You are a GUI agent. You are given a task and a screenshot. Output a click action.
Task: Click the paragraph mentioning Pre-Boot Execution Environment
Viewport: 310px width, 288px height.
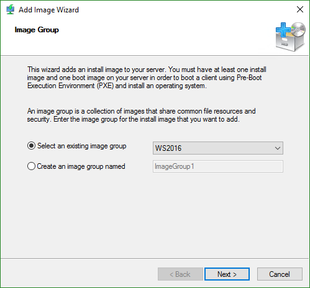click(x=147, y=78)
